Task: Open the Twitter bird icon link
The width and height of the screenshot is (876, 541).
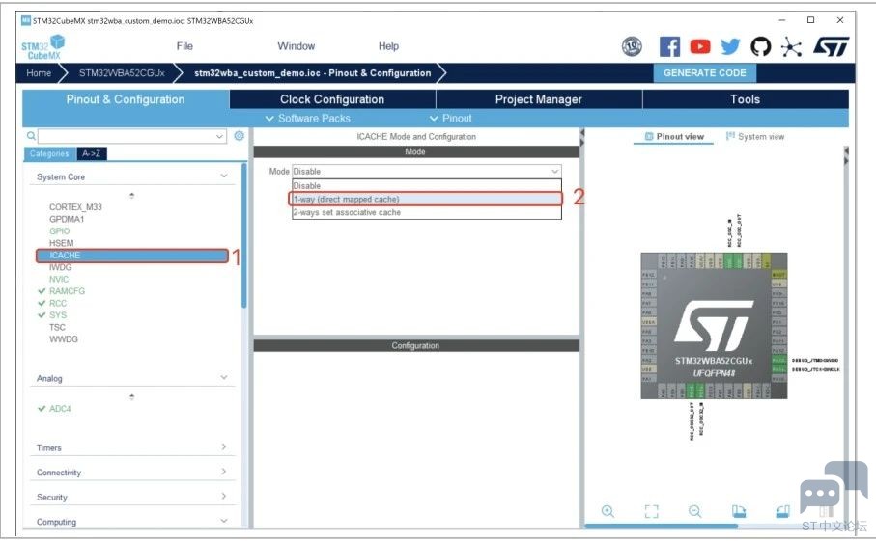Action: 730,46
